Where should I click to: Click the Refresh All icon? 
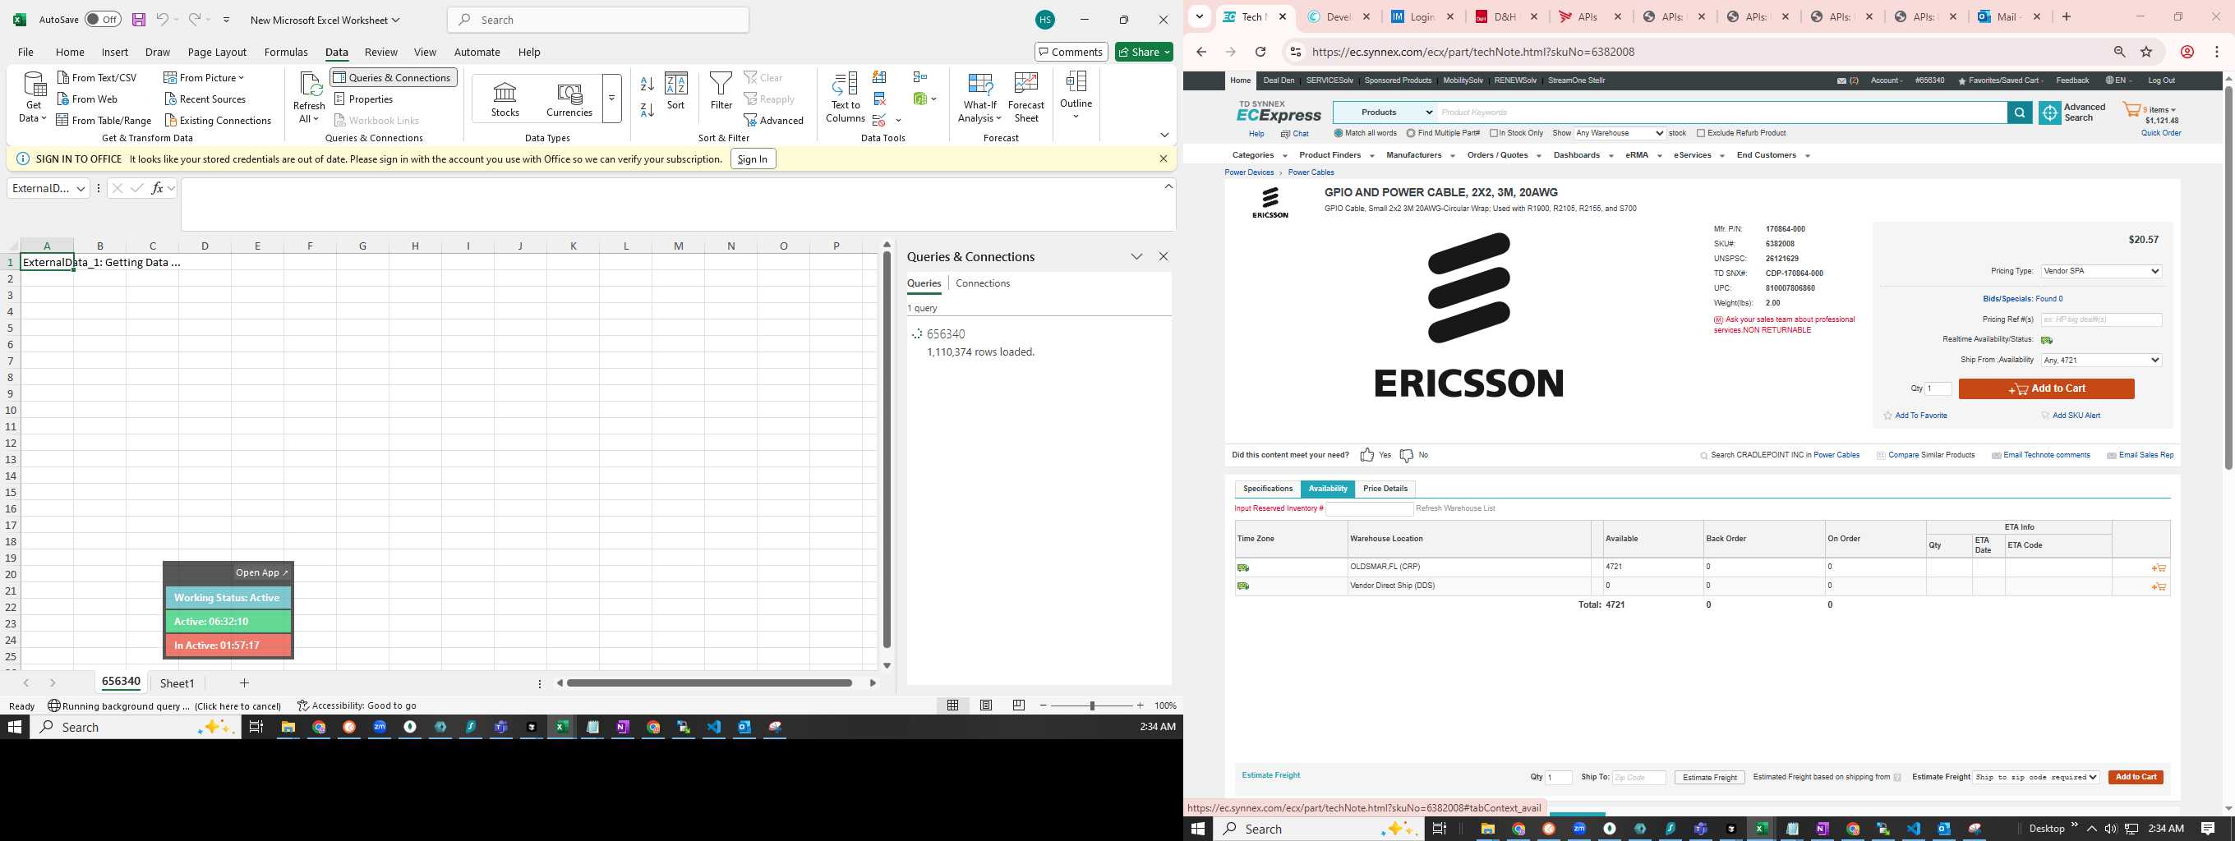coord(309,85)
